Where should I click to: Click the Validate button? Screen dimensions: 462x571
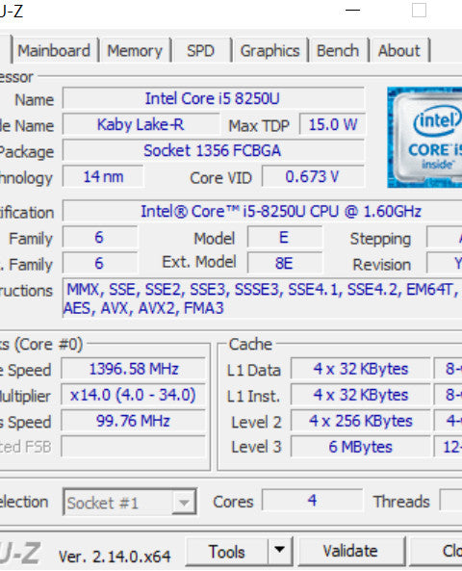click(x=350, y=551)
